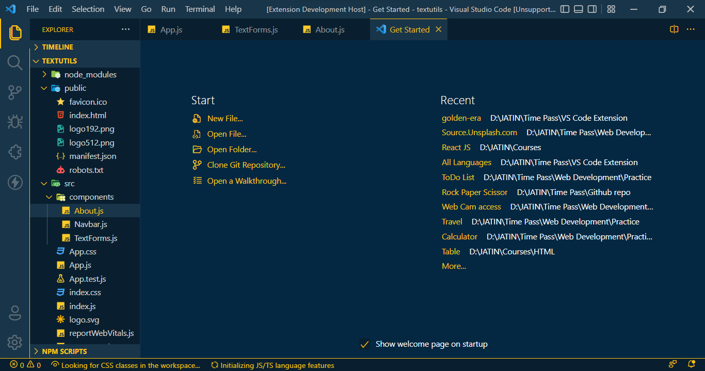Screen dimensions: 705x371
Task: Click the notifications bell icon
Action: point(691,365)
